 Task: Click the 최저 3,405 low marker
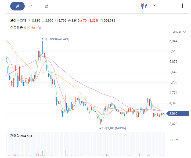coord(113,128)
